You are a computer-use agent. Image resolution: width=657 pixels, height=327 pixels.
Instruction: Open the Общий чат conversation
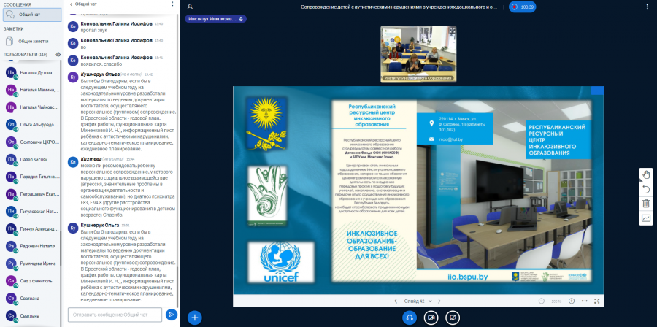pyautogui.click(x=32, y=15)
